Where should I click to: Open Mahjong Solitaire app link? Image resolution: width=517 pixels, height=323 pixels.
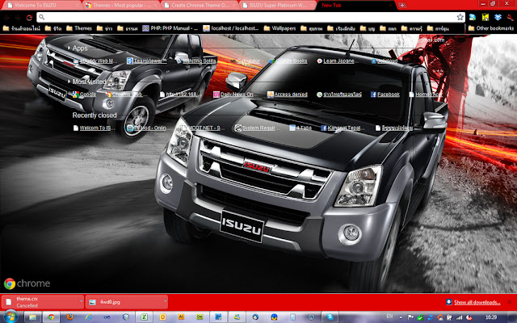(x=196, y=61)
